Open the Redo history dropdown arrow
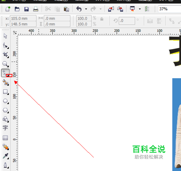The image size is (181, 171). coord(101,9)
